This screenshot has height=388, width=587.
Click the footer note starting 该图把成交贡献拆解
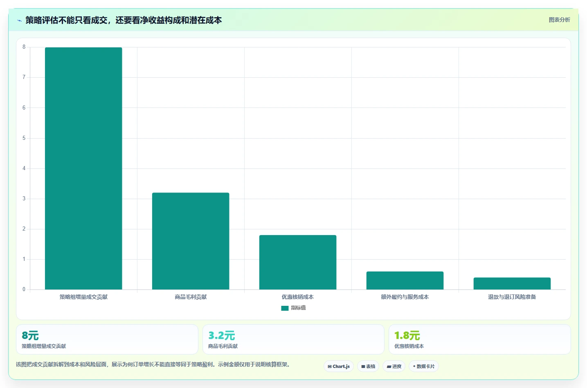(154, 364)
